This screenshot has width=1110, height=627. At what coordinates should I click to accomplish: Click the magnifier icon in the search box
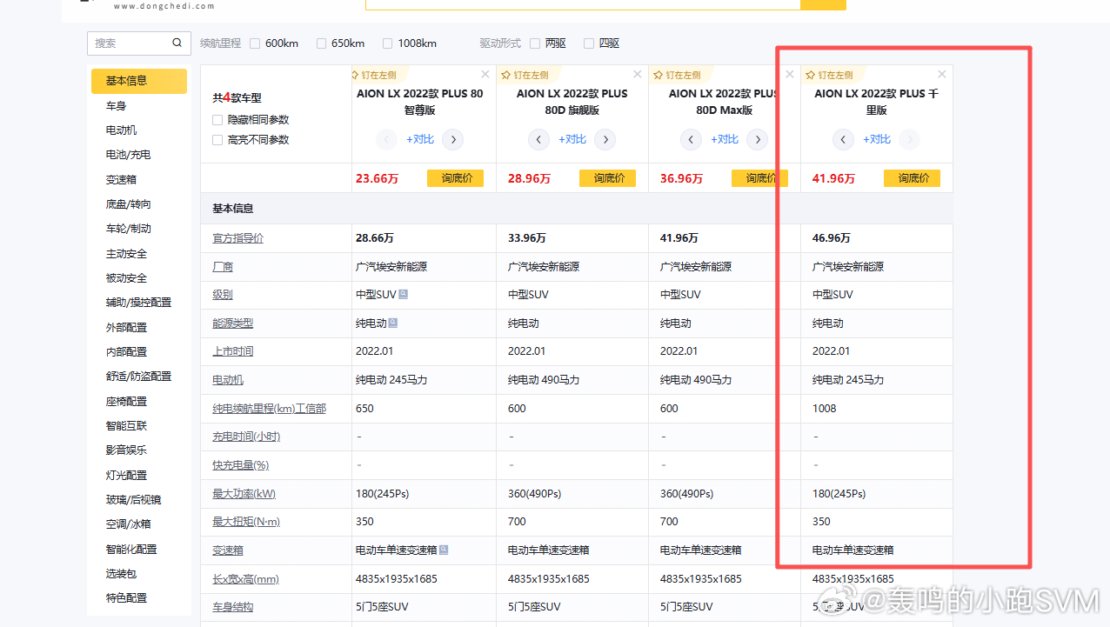click(x=177, y=43)
